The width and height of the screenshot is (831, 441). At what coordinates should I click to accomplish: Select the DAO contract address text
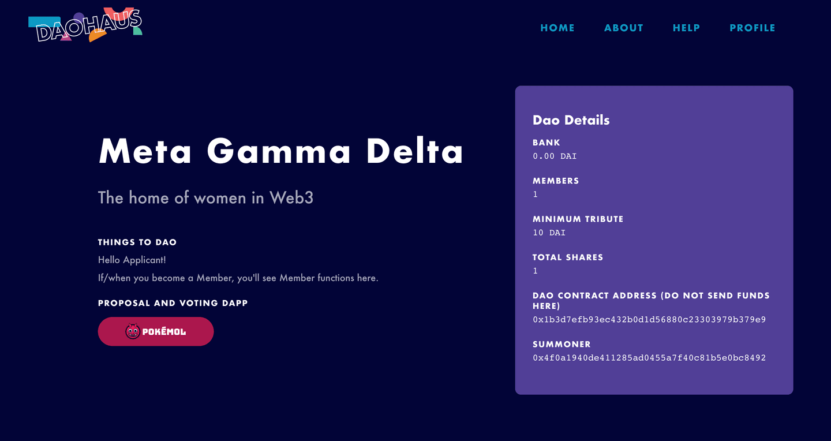pyautogui.click(x=649, y=320)
